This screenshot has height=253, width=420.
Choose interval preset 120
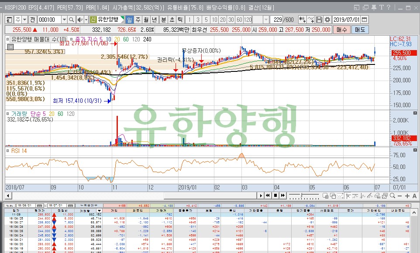[248, 20]
